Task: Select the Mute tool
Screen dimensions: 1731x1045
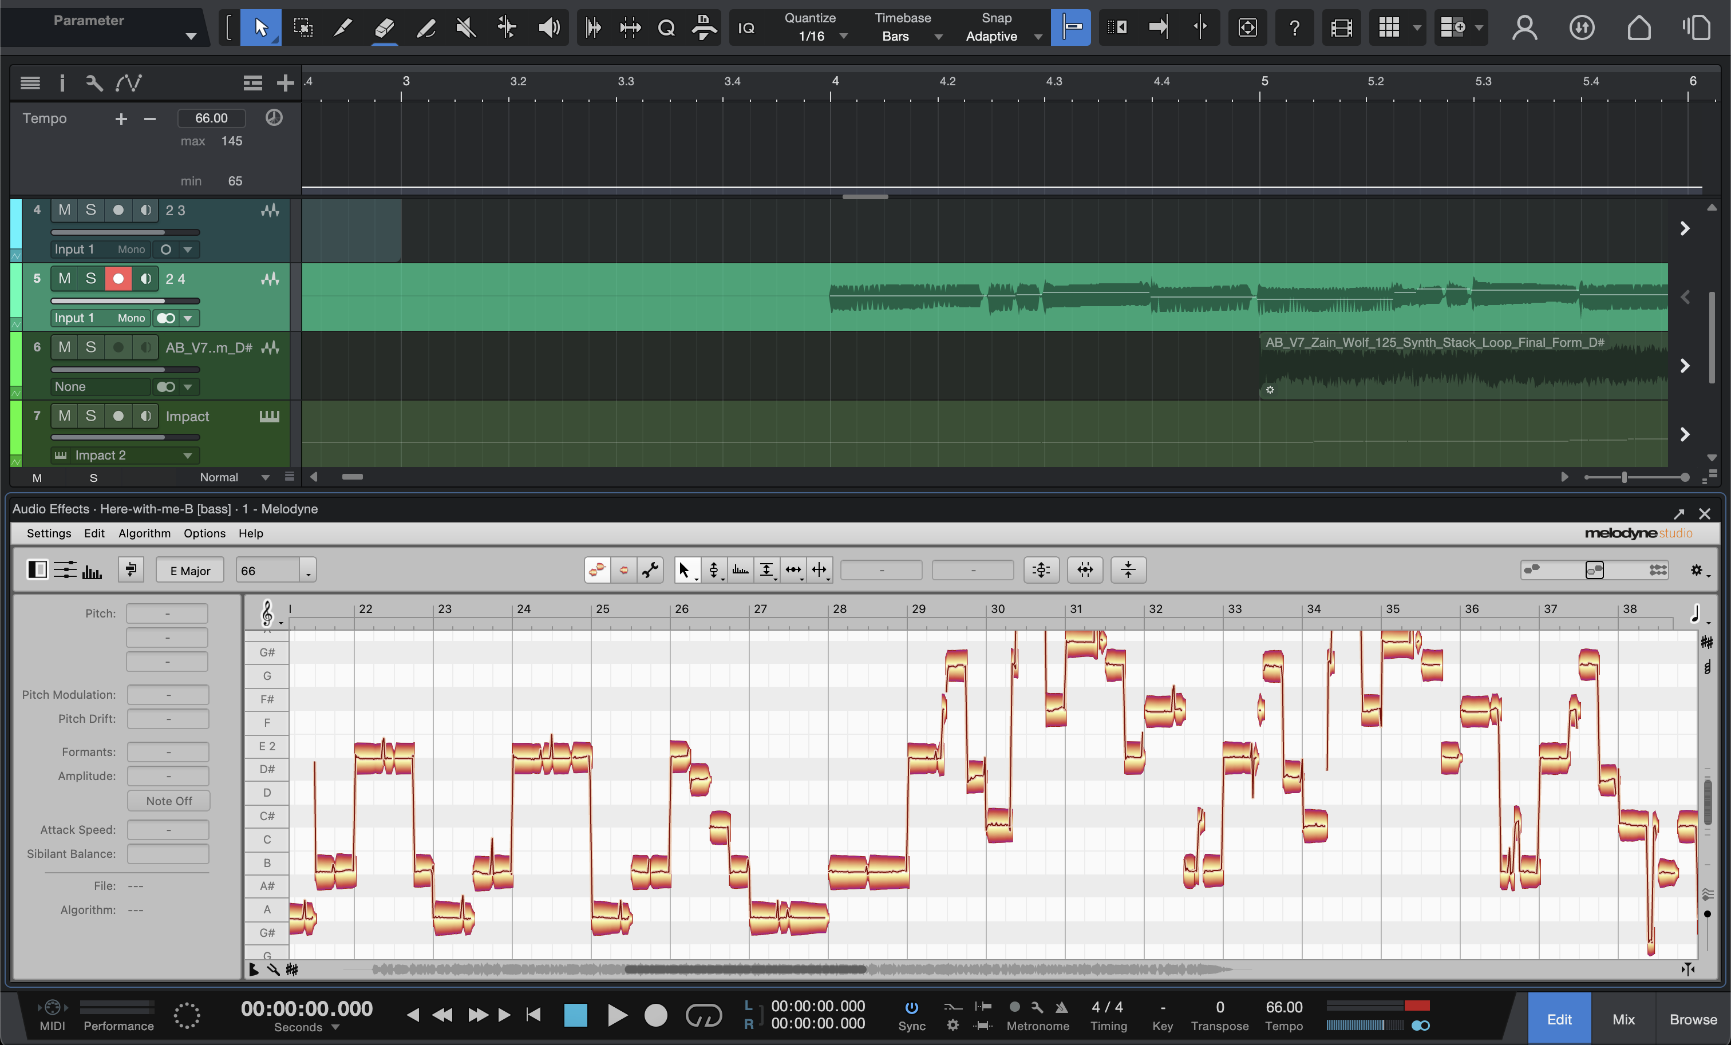Action: click(466, 27)
